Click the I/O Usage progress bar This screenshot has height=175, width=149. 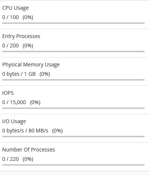pyautogui.click(x=73, y=137)
